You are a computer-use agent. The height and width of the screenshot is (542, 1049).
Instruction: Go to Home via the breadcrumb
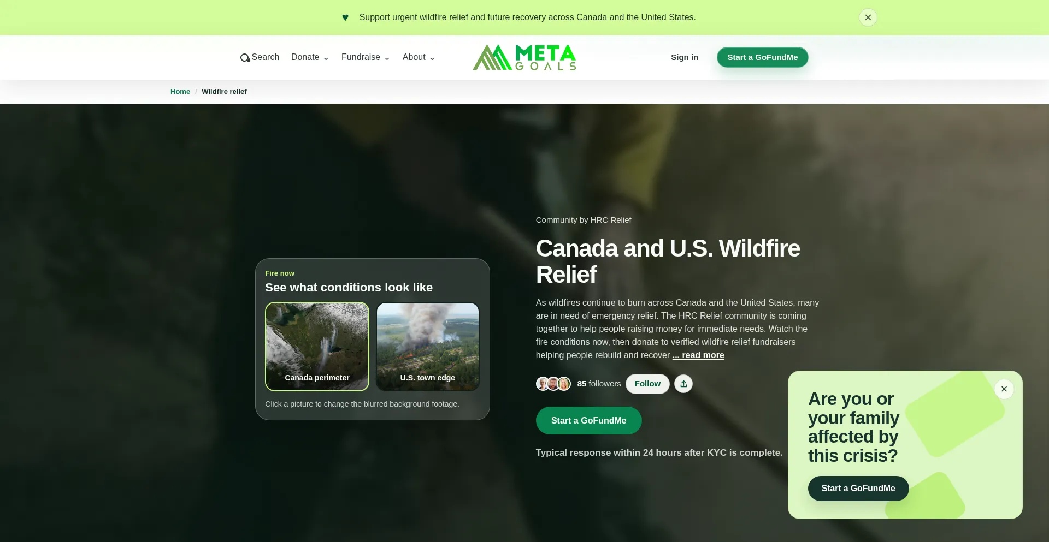coord(180,92)
